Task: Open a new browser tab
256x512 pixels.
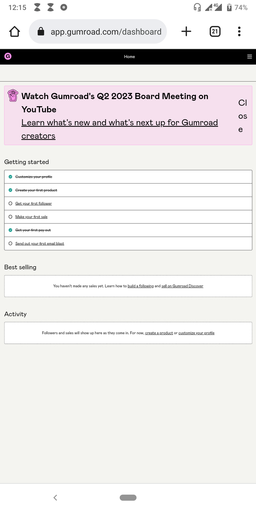Action: coord(186,32)
